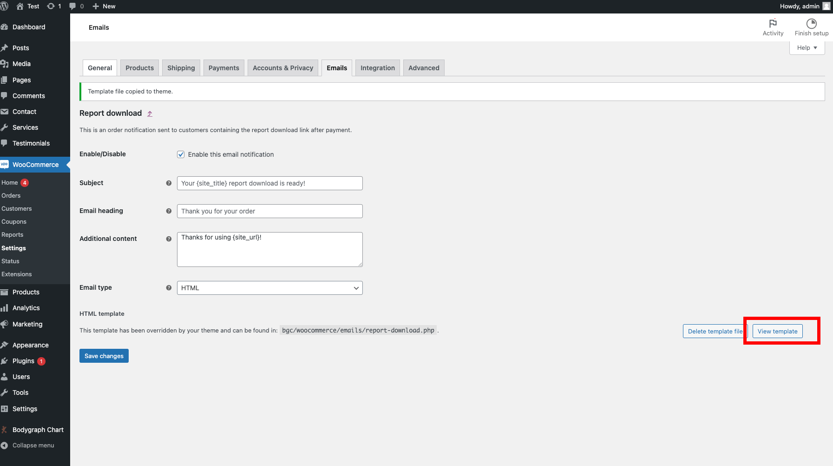Click the Delete template file button

pos(715,331)
